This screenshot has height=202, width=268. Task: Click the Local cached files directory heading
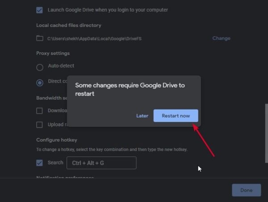coord(68,25)
